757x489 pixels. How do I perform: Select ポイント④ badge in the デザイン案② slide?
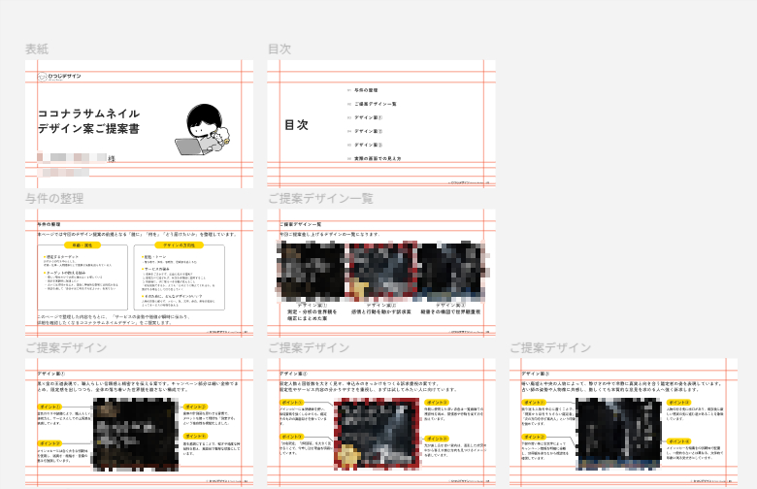click(x=437, y=439)
